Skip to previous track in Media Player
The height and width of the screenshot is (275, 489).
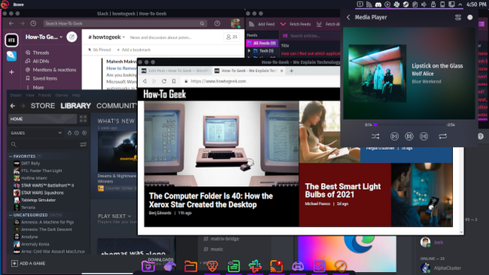[x=394, y=136]
